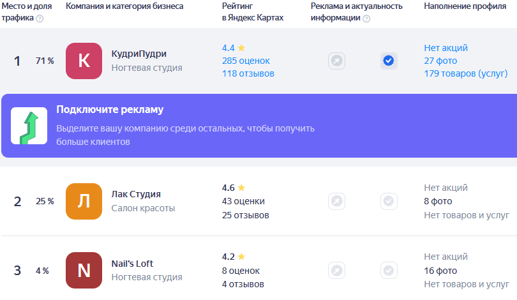Click the blue verified badge for КудриПудри
The image size is (517, 300).
(x=389, y=61)
